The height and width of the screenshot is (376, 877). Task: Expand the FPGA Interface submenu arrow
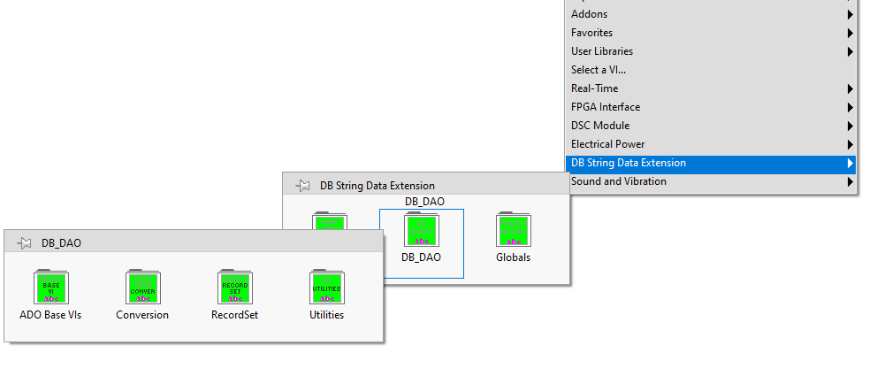[x=850, y=107]
